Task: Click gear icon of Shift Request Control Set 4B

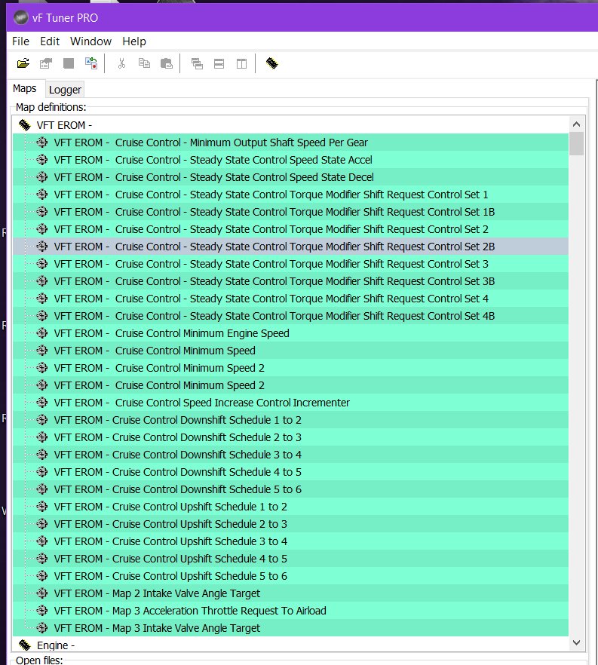Action: [x=41, y=316]
